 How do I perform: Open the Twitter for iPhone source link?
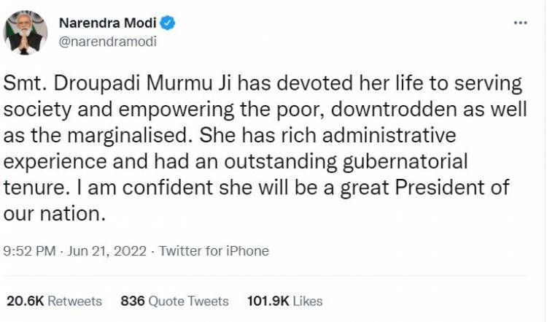coord(214,251)
